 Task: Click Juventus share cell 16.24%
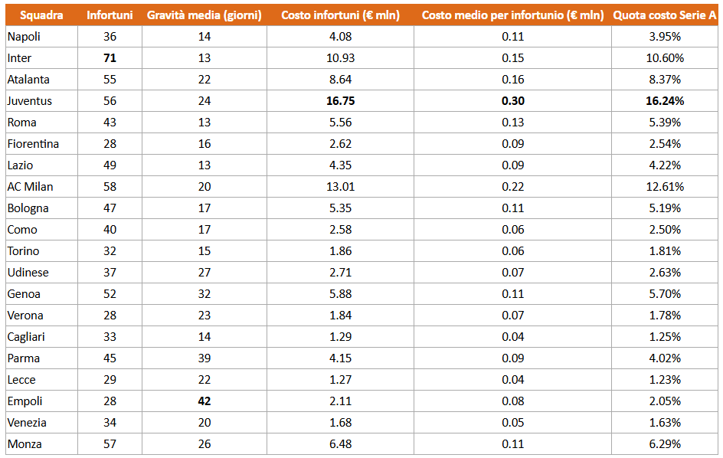[664, 101]
